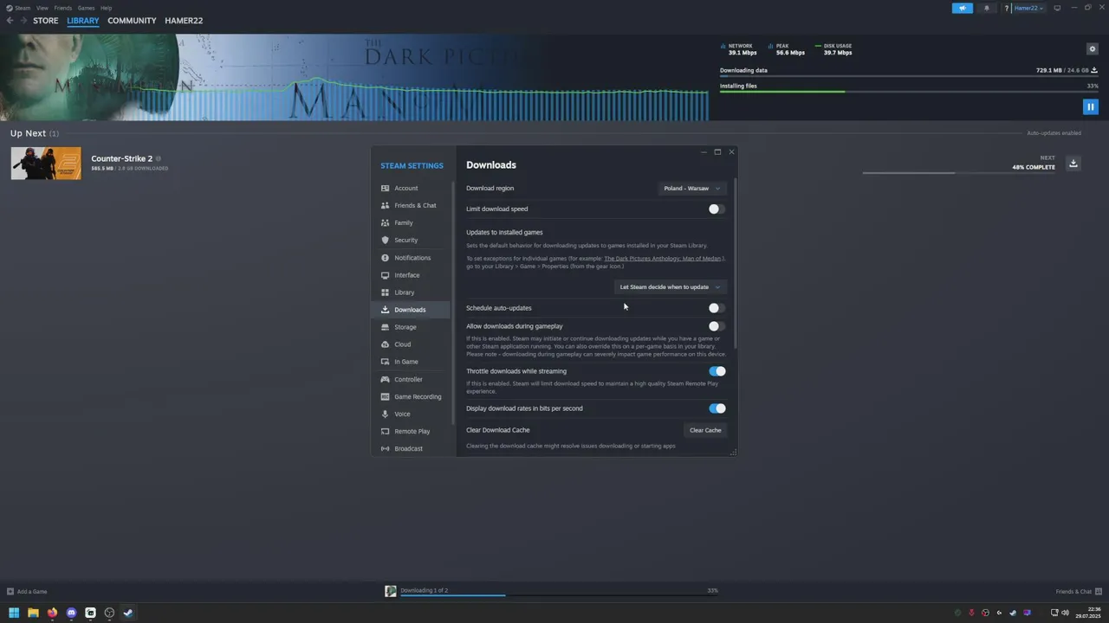Turn off Display download rates in bits
1109x623 pixels.
tap(717, 408)
